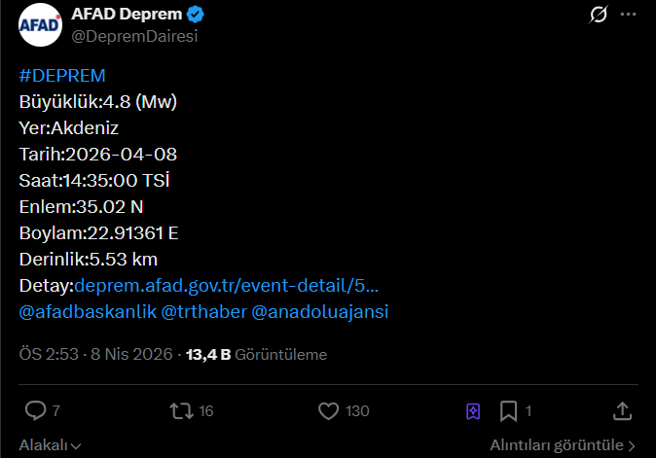Open the @anadoluajansi mention

click(320, 312)
